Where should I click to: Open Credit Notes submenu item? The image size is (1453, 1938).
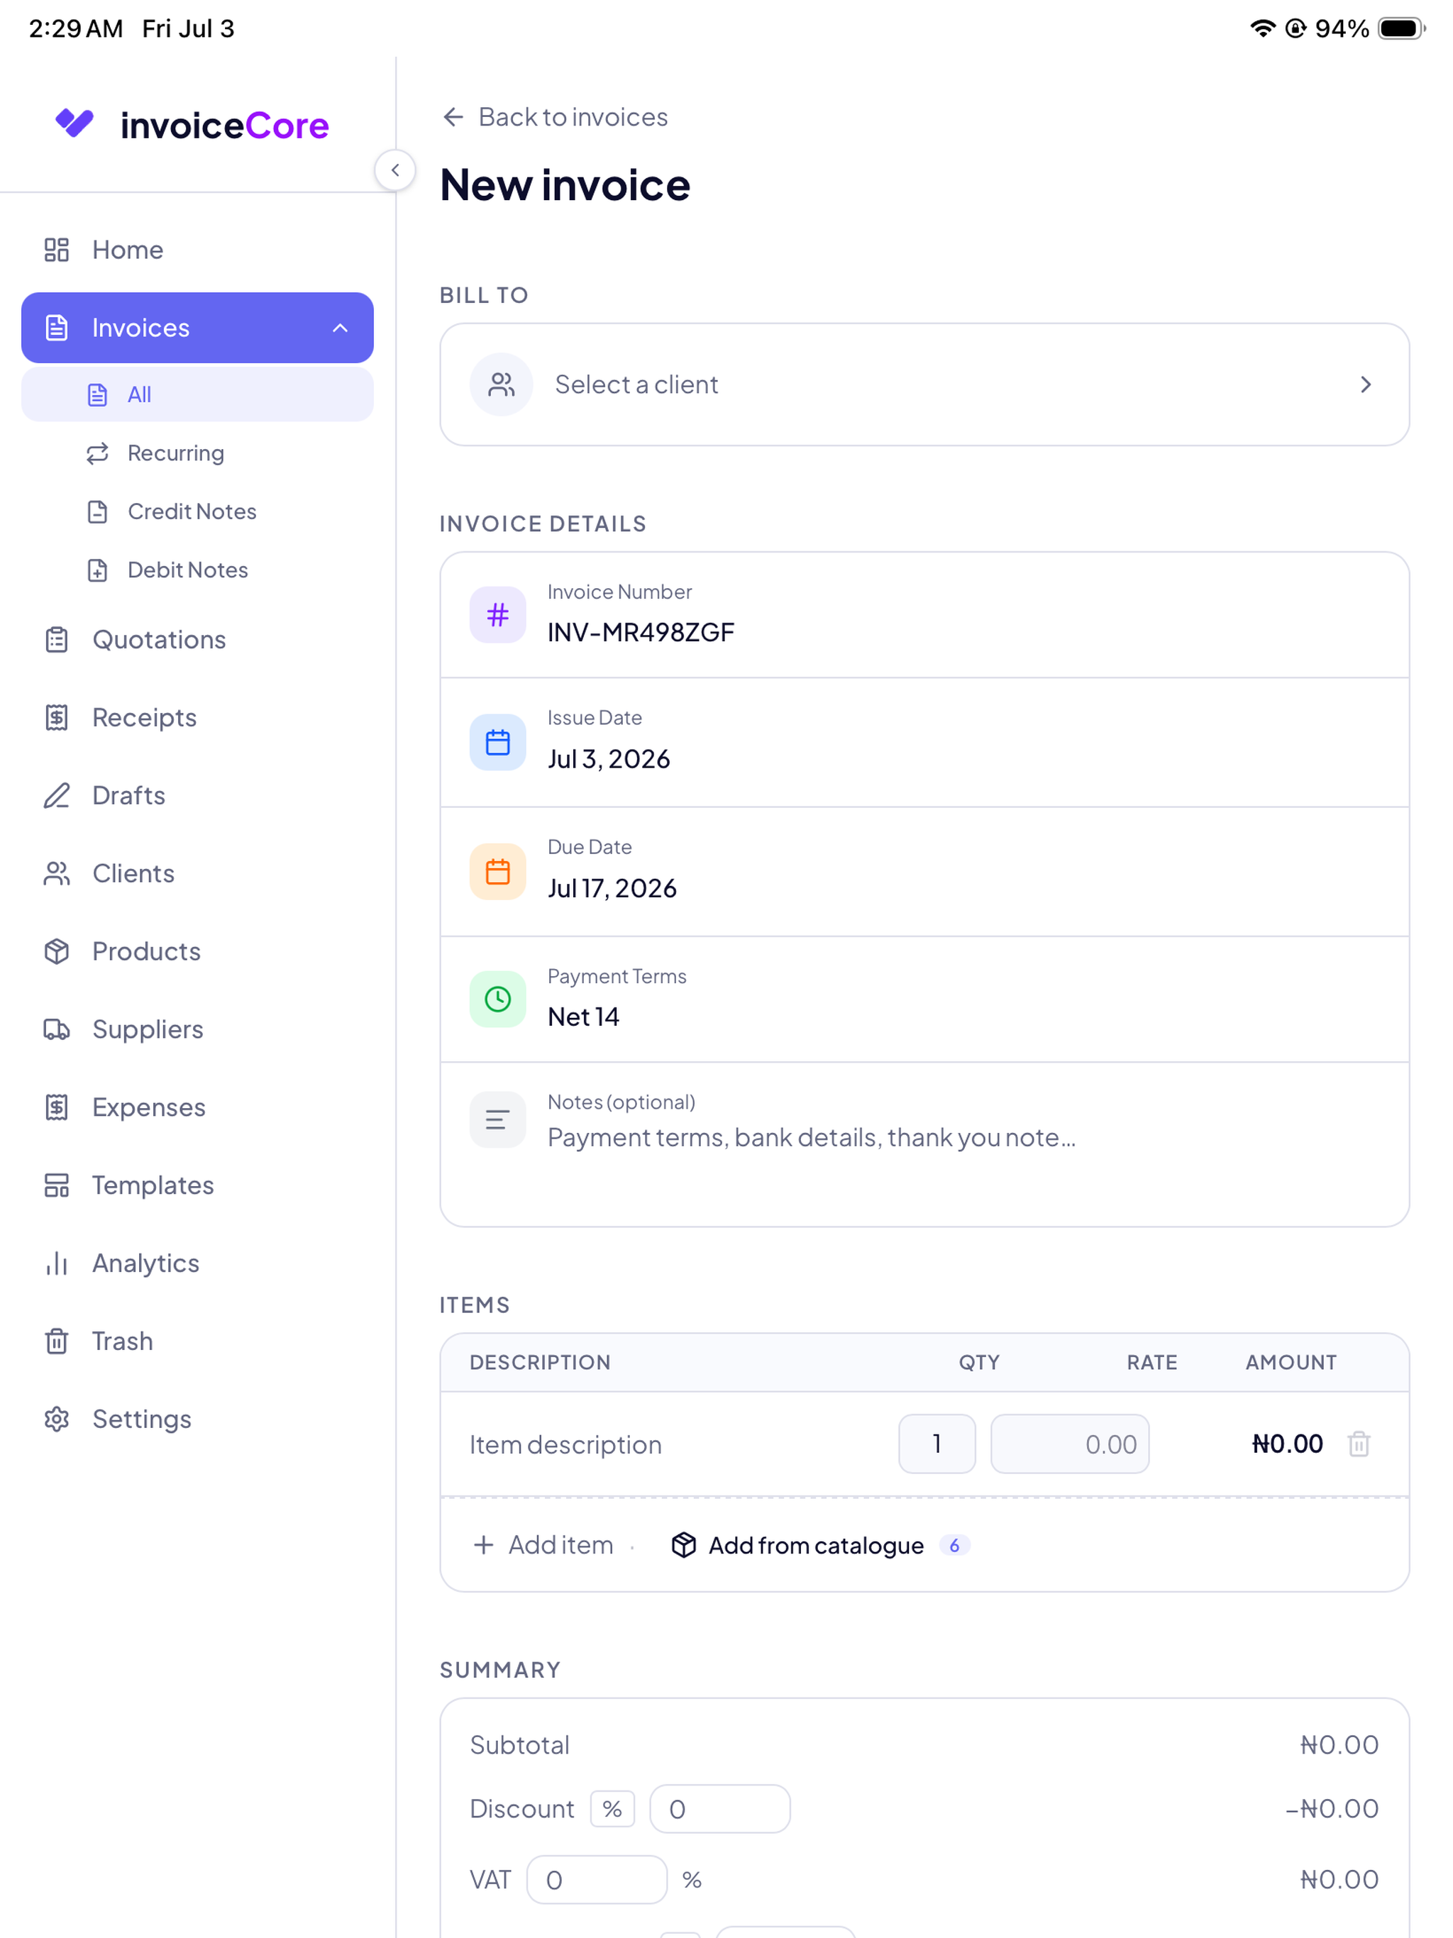[197, 511]
